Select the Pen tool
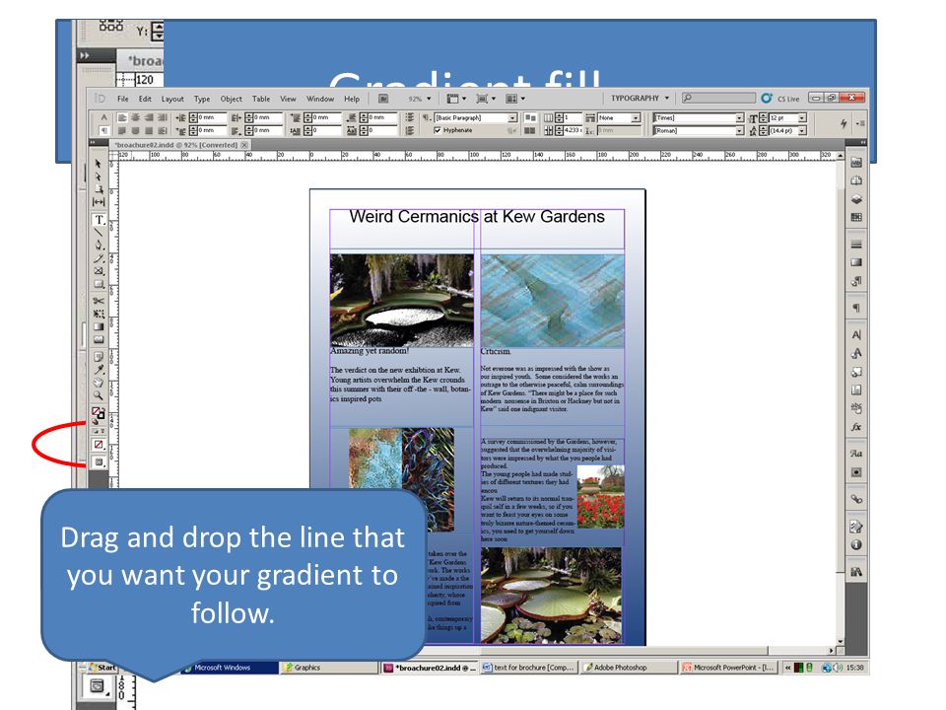Viewport: 946px width, 710px height. [x=99, y=246]
